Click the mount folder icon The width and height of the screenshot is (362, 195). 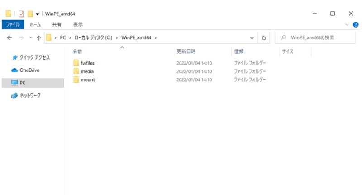click(x=76, y=79)
